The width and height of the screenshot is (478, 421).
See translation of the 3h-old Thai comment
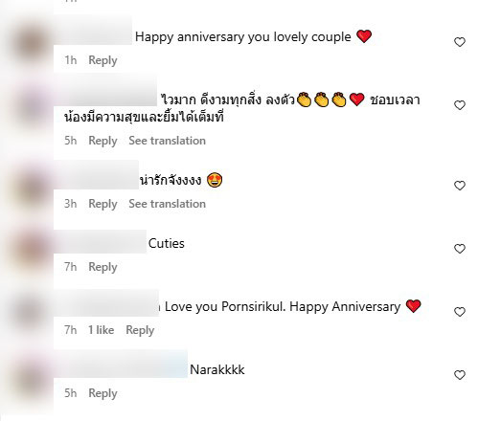point(167,204)
